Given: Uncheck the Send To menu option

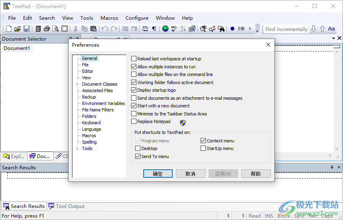Looking at the screenshot, I should point(138,156).
